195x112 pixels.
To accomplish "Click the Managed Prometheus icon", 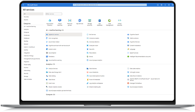I will [x=128, y=83].
